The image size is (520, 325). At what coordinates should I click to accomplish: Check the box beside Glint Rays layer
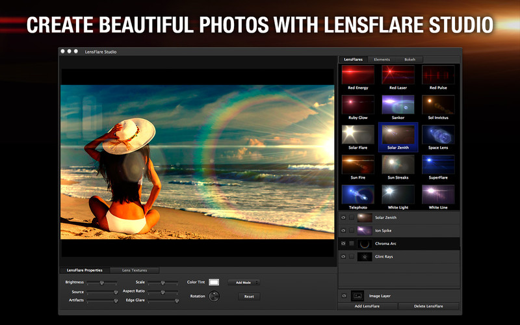(352, 256)
